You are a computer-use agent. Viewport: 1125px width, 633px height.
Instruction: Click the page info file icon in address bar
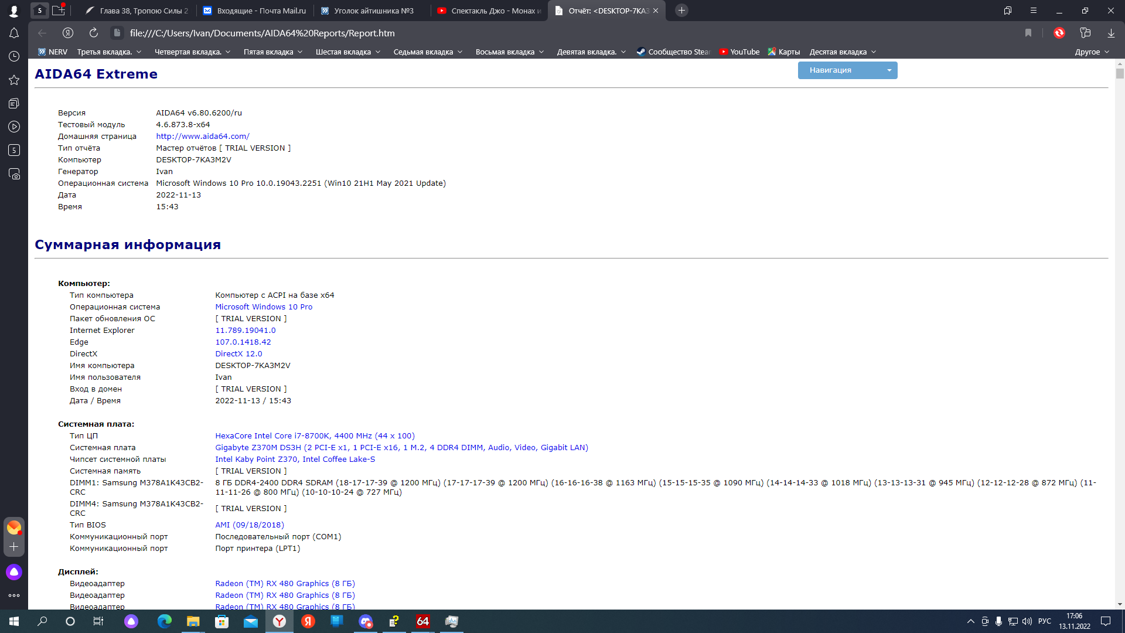coord(117,33)
